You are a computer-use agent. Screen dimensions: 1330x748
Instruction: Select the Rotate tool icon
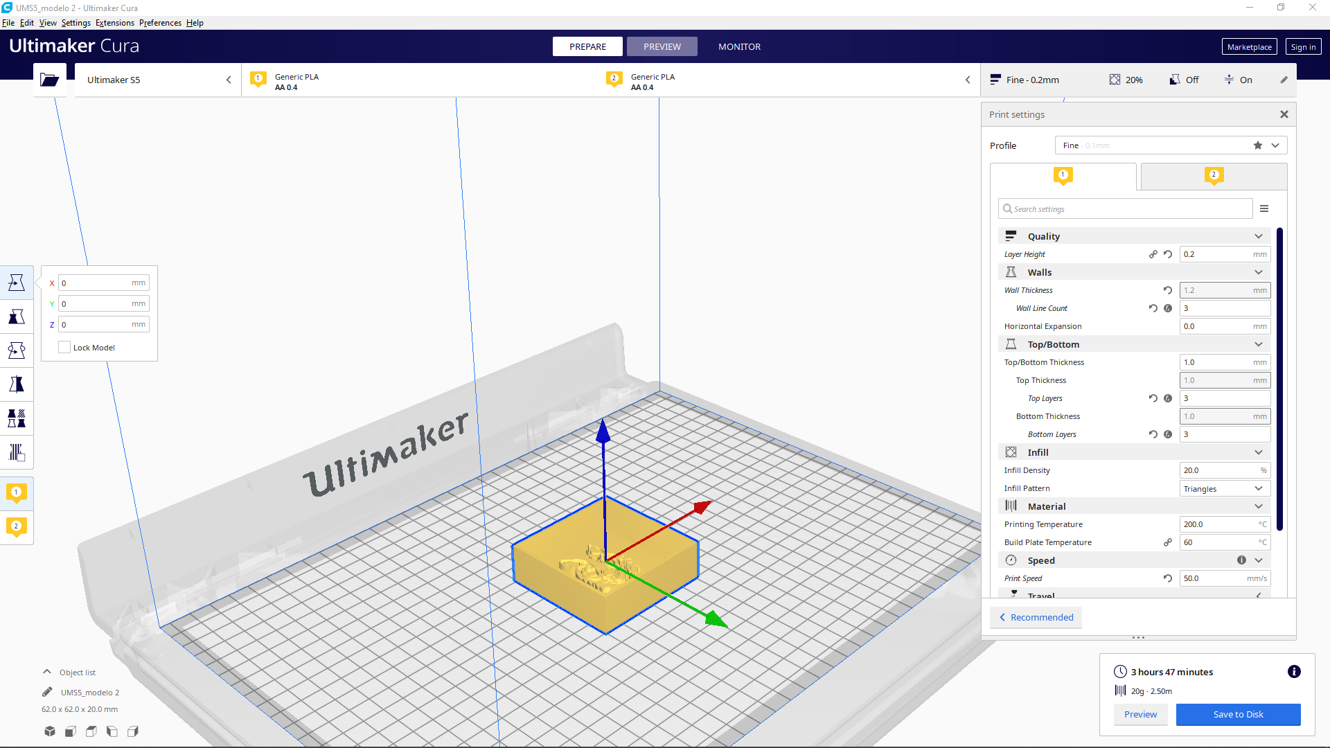point(15,350)
